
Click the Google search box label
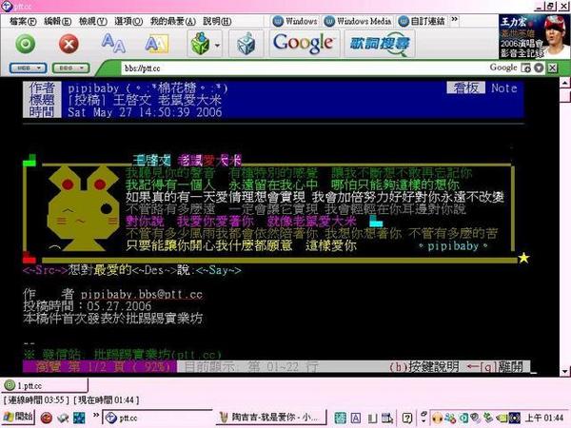pos(502,68)
